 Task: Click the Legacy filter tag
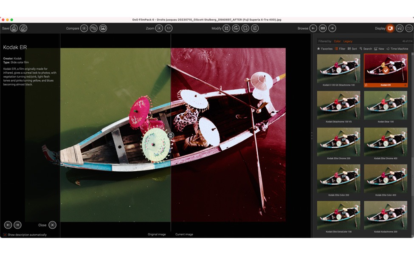348,41
